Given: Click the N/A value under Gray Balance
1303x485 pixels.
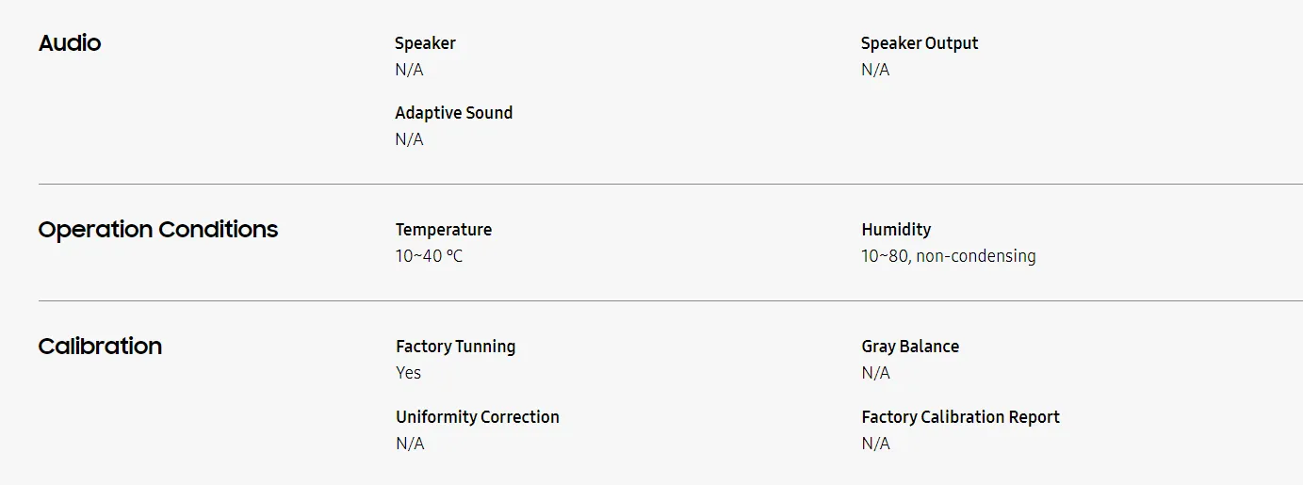Looking at the screenshot, I should pos(876,373).
